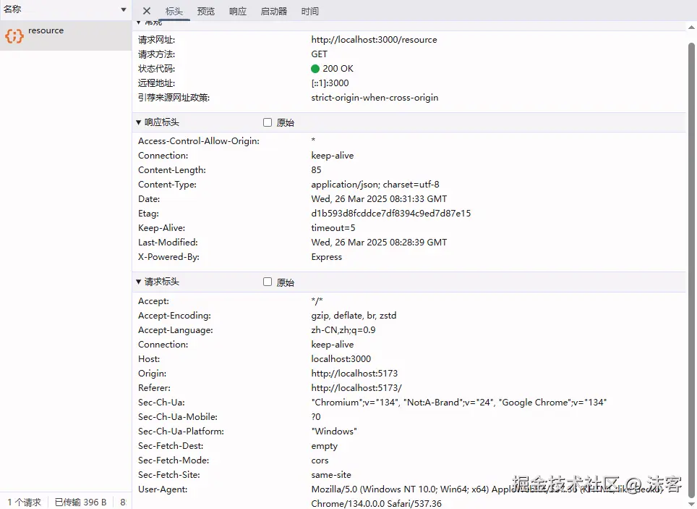Image resolution: width=697 pixels, height=509 pixels.
Task: Collapse the 请求标头 section
Action: [x=138, y=282]
